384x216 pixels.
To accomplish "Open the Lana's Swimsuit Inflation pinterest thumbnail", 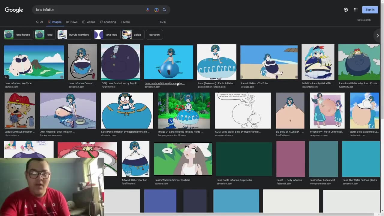I will (20, 110).
